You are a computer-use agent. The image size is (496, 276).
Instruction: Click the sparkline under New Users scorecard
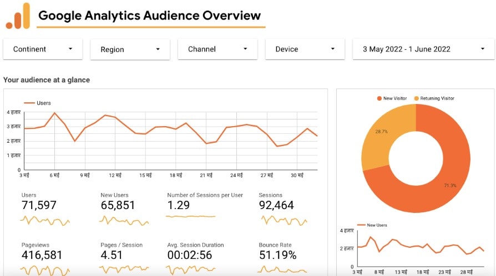pyautogui.click(x=124, y=220)
